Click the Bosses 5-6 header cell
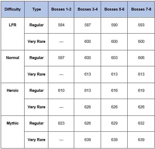The image size is (155, 149). tap(114, 9)
